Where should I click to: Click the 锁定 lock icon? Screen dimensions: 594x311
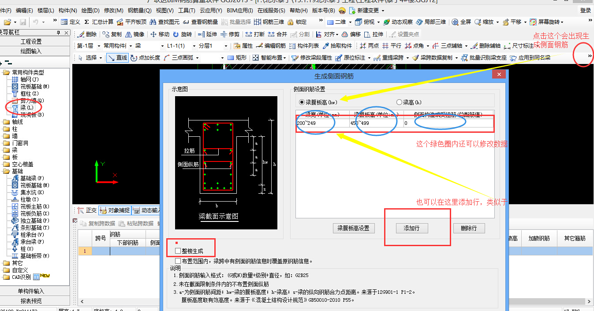(297, 22)
